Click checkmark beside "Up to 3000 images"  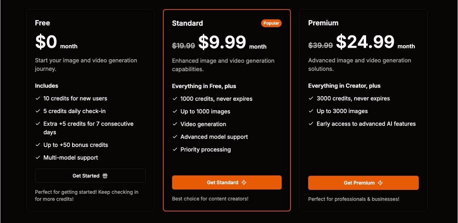pyautogui.click(x=311, y=111)
